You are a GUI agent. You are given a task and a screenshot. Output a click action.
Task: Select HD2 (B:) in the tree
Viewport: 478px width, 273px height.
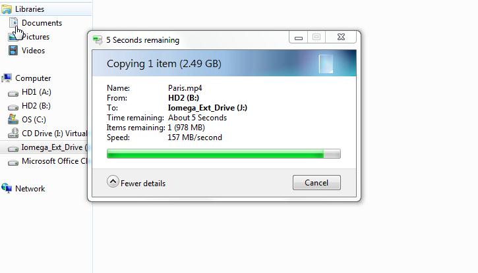click(36, 106)
